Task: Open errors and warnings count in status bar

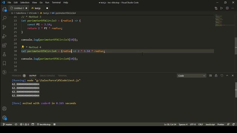Action: tap(24, 125)
